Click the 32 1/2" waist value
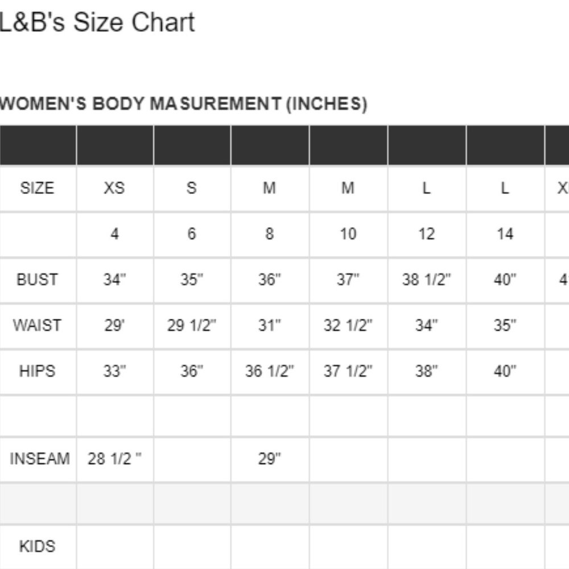Image resolution: width=569 pixels, height=569 pixels. point(348,325)
